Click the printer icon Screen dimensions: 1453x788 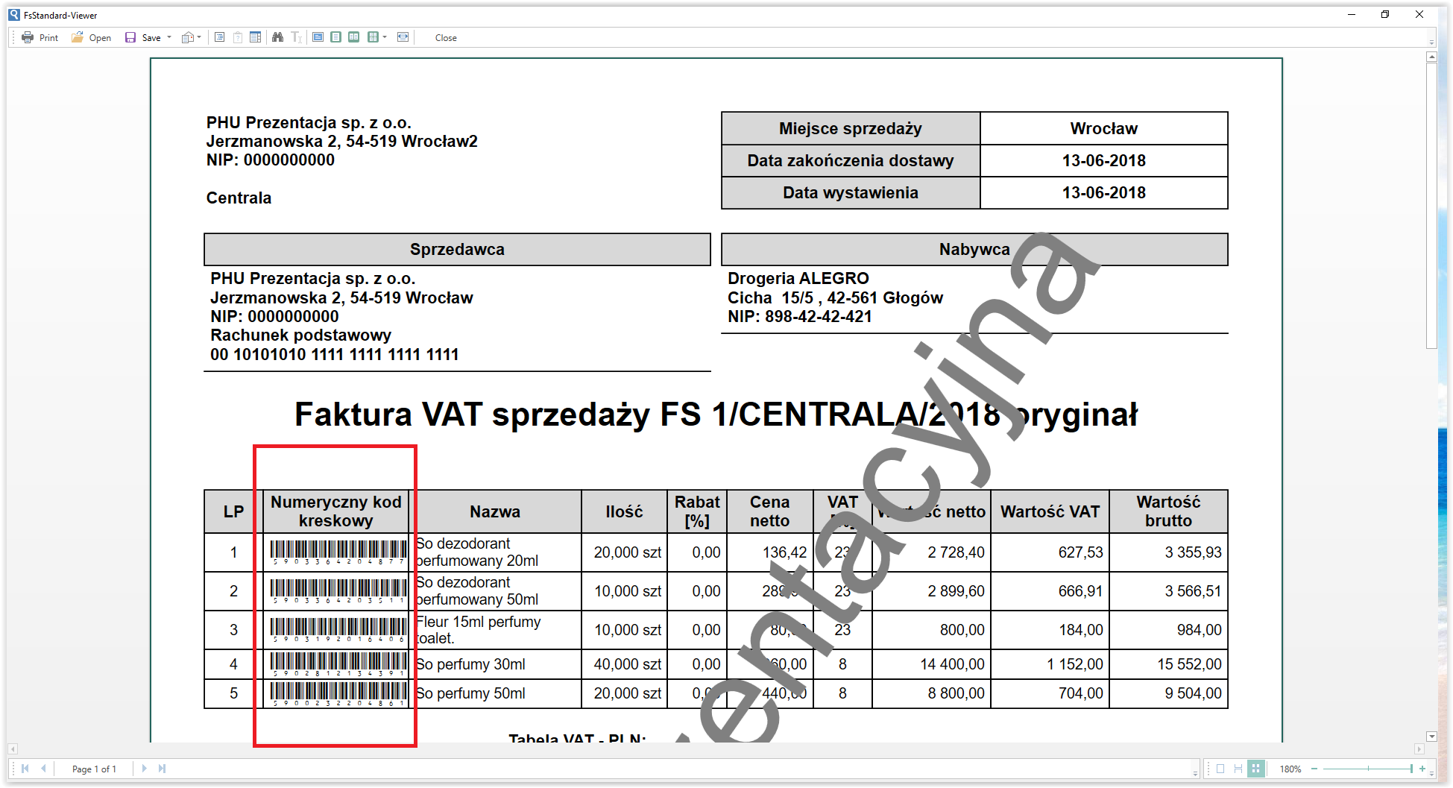[x=28, y=37]
